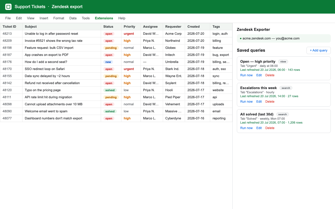This screenshot has width=335, height=209.
Task: Open the File menu
Action: [8, 18]
